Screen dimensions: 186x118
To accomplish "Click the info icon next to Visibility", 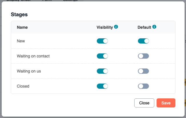I will coord(116,27).
